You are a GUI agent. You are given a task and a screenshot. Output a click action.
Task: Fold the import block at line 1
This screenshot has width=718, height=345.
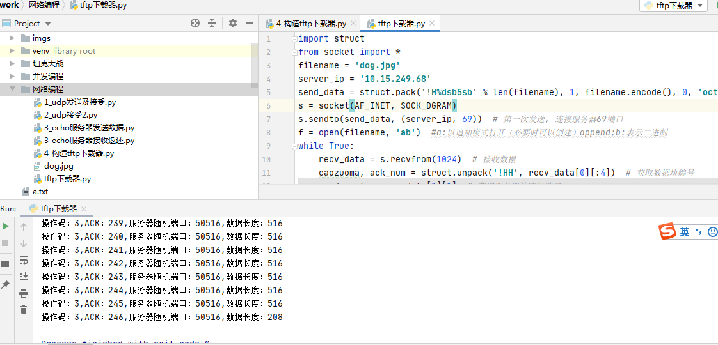[295, 38]
